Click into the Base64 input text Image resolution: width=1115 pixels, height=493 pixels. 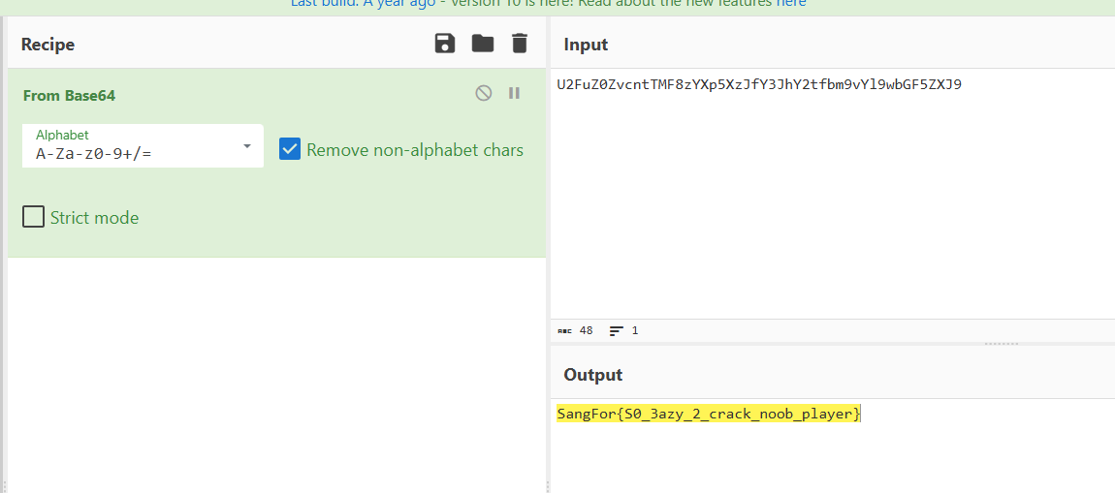[x=759, y=84]
